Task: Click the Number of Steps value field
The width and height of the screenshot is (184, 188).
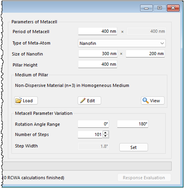Action: pyautogui.click(x=90, y=135)
